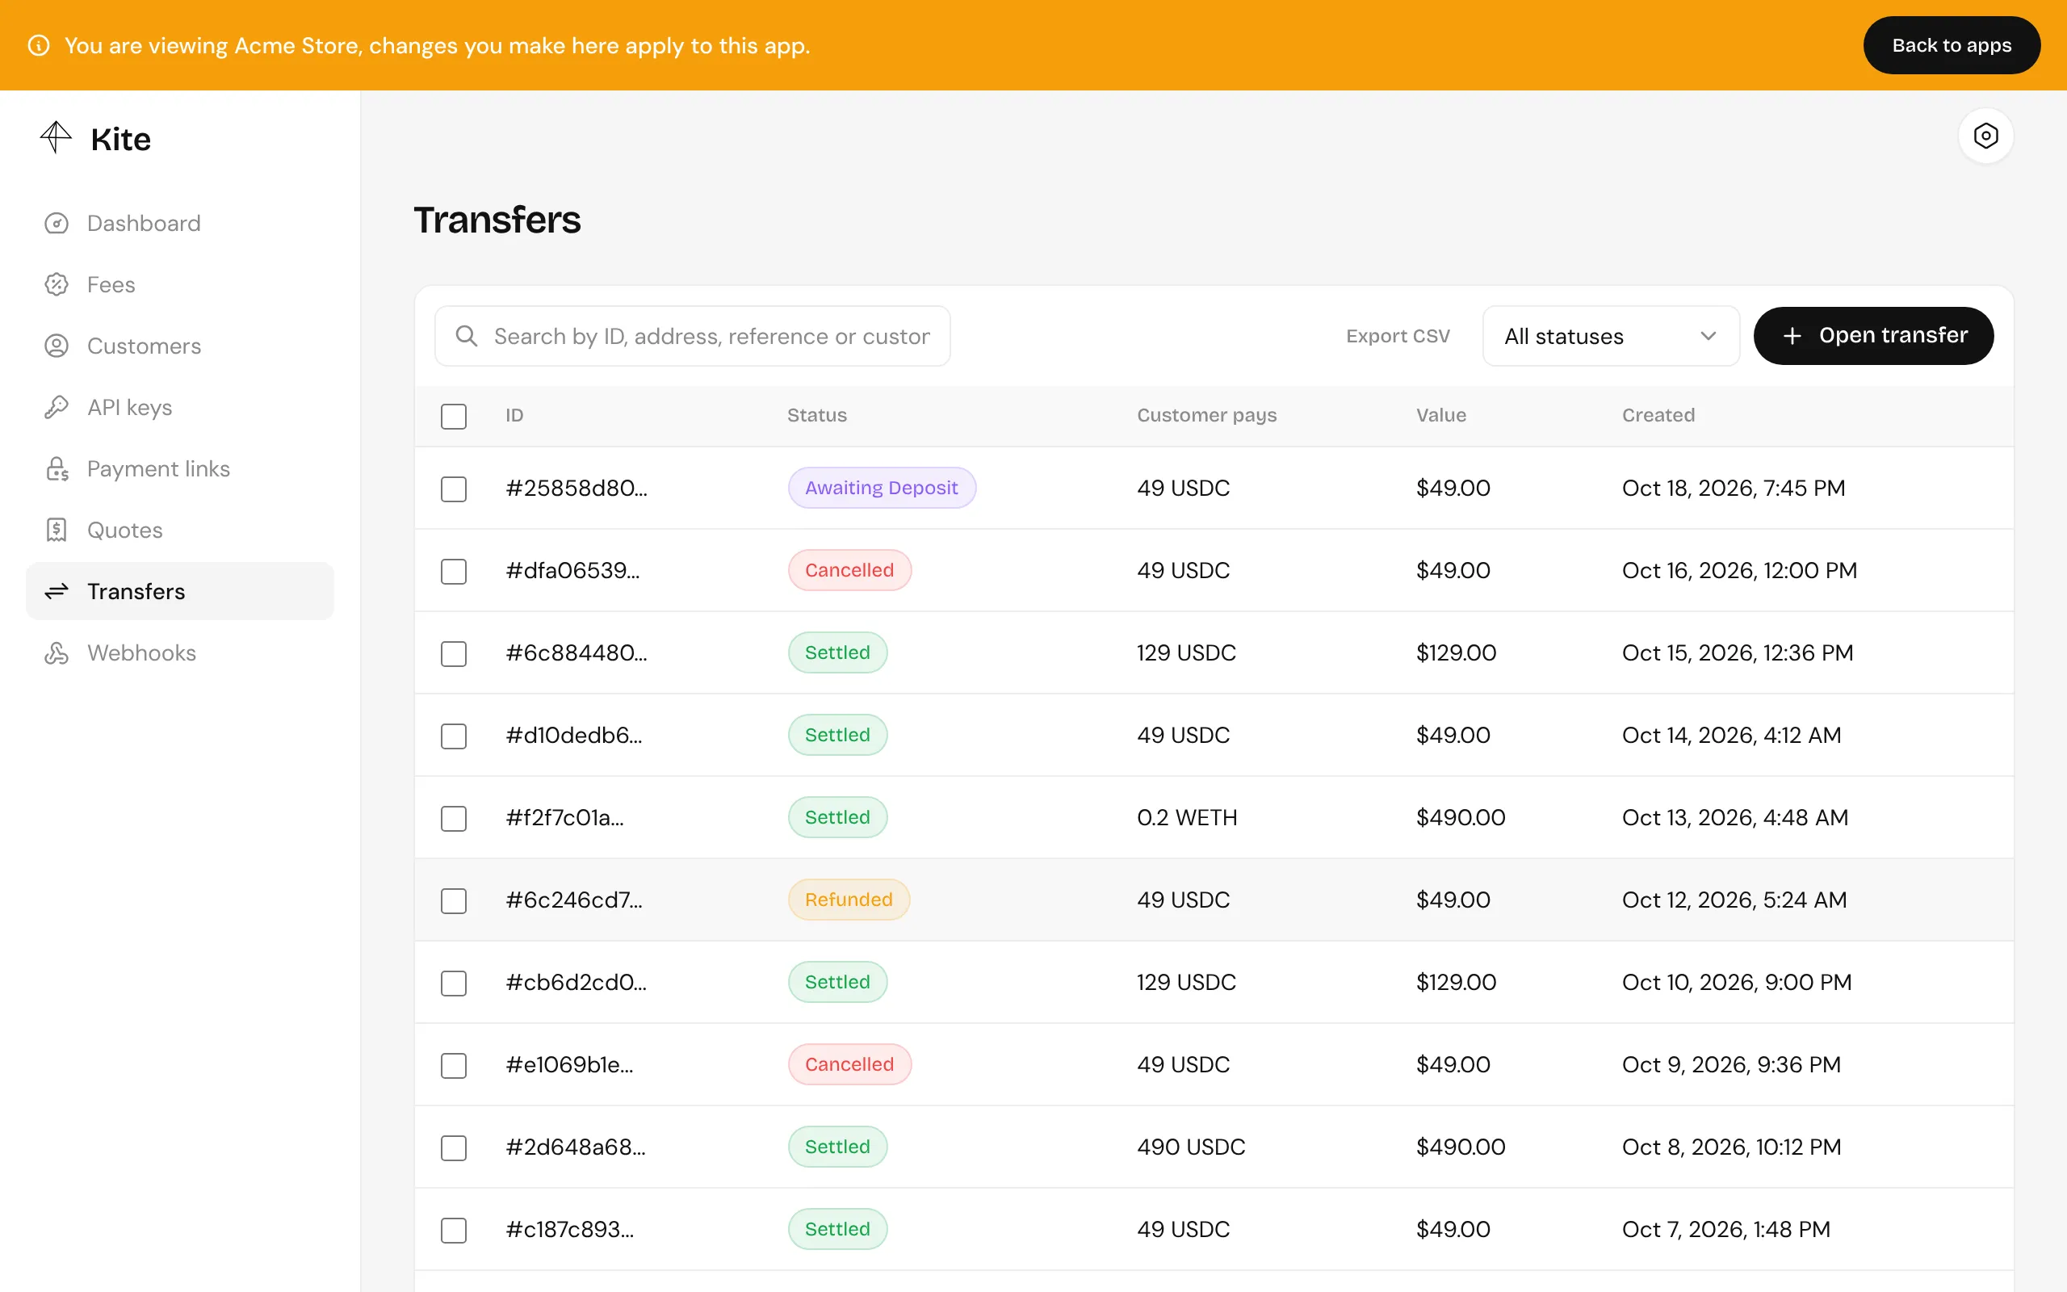Click the 490 USDC cell
The image size is (2067, 1292).
point(1191,1147)
